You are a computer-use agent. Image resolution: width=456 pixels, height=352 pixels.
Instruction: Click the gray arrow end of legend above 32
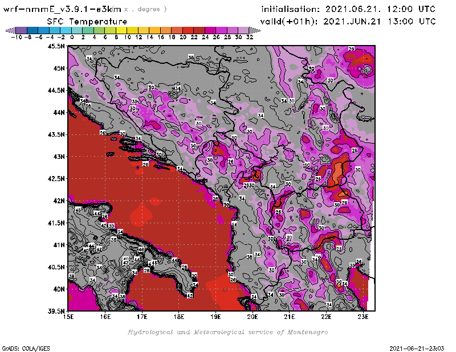click(255, 30)
